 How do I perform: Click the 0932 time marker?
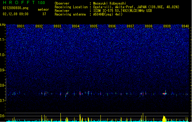[x=39, y=26]
